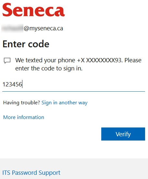
Task: Open the More information link
Action: (x=24, y=117)
